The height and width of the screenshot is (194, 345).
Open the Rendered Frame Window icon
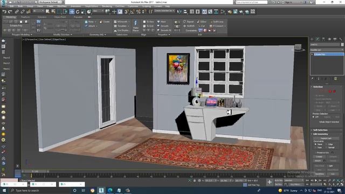tap(236, 12)
